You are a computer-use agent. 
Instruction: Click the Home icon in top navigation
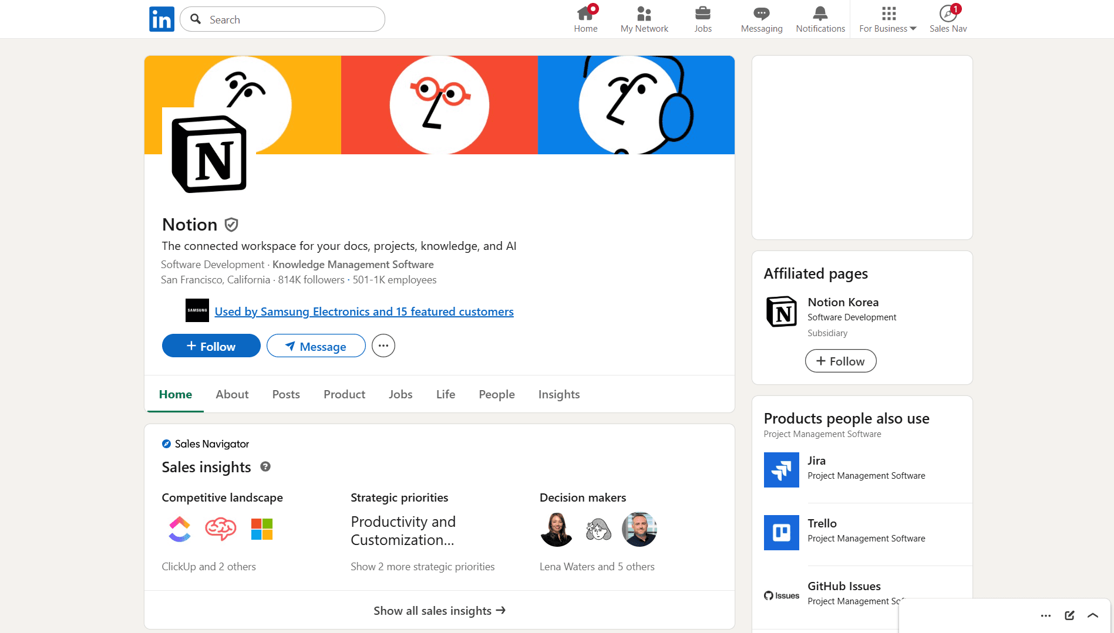tap(585, 19)
